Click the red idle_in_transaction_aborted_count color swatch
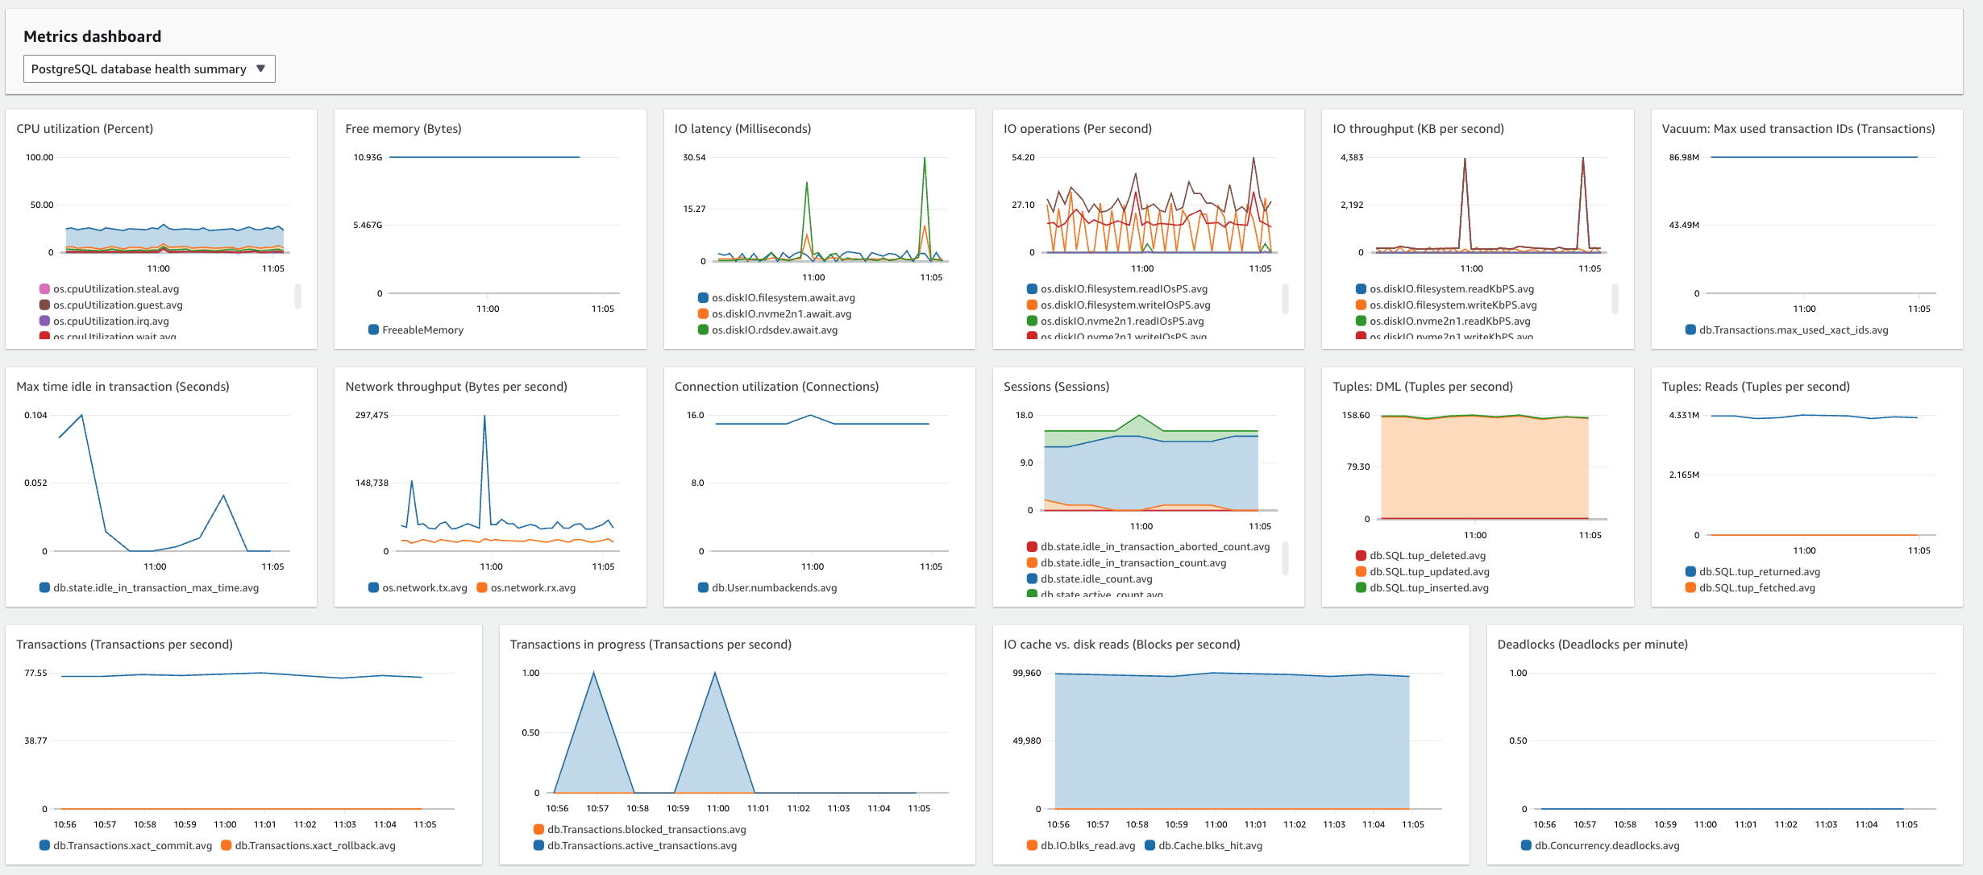Image resolution: width=1983 pixels, height=875 pixels. click(x=1033, y=546)
